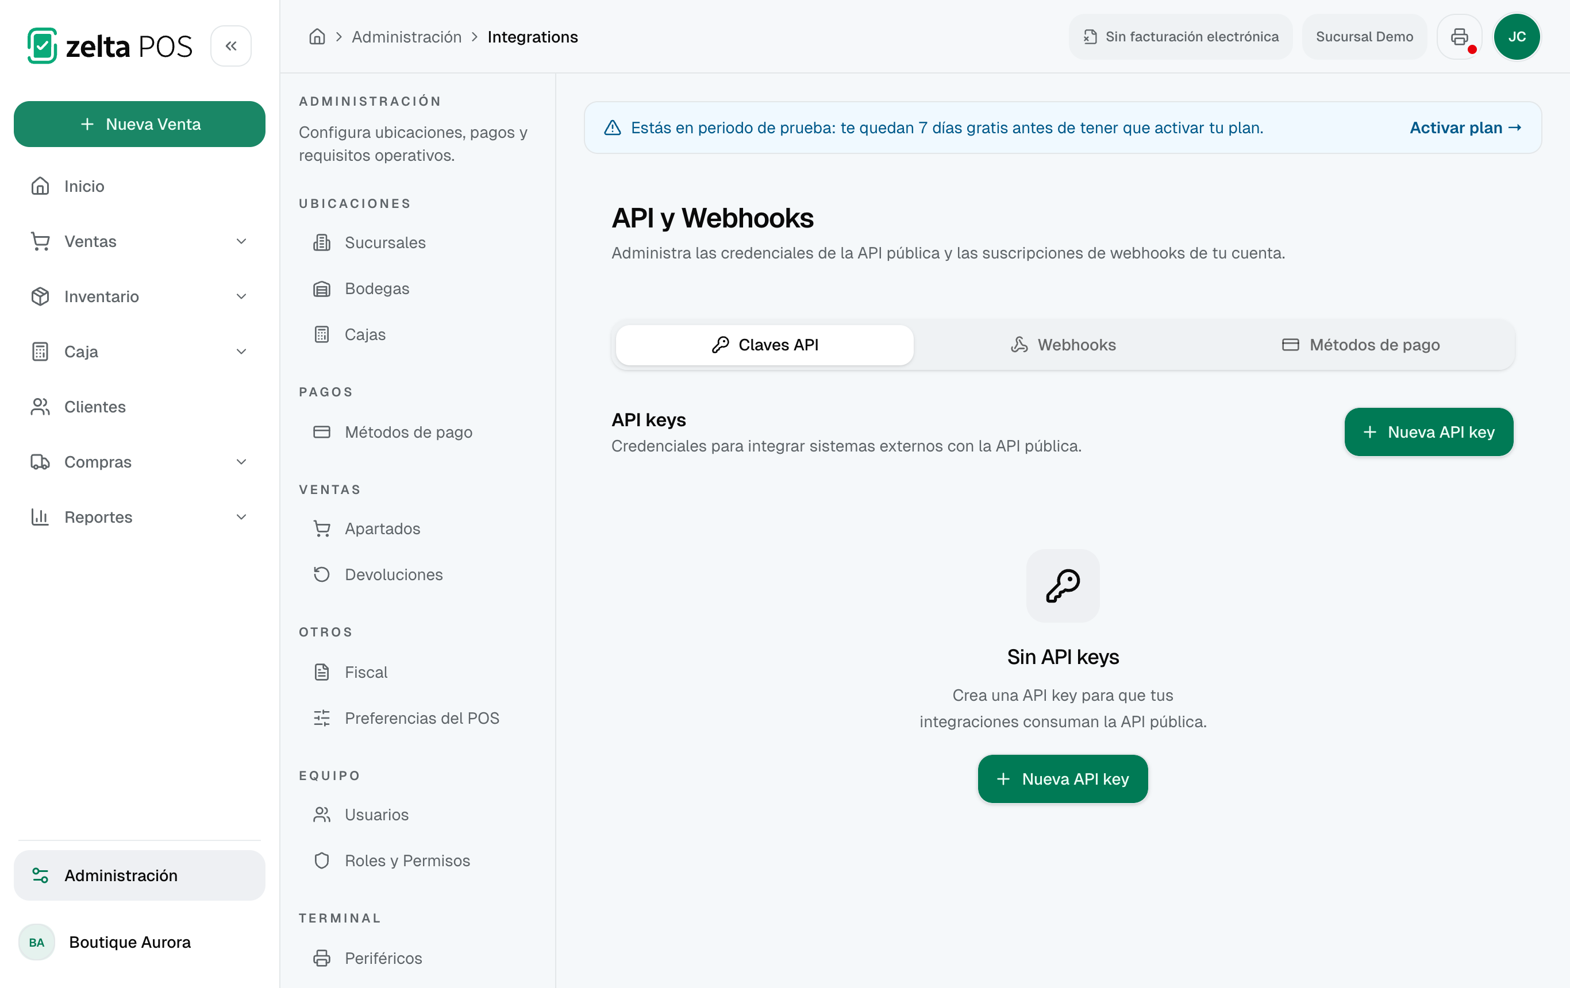
Task: Click the Devoluciones return arrow icon
Action: click(x=321, y=574)
